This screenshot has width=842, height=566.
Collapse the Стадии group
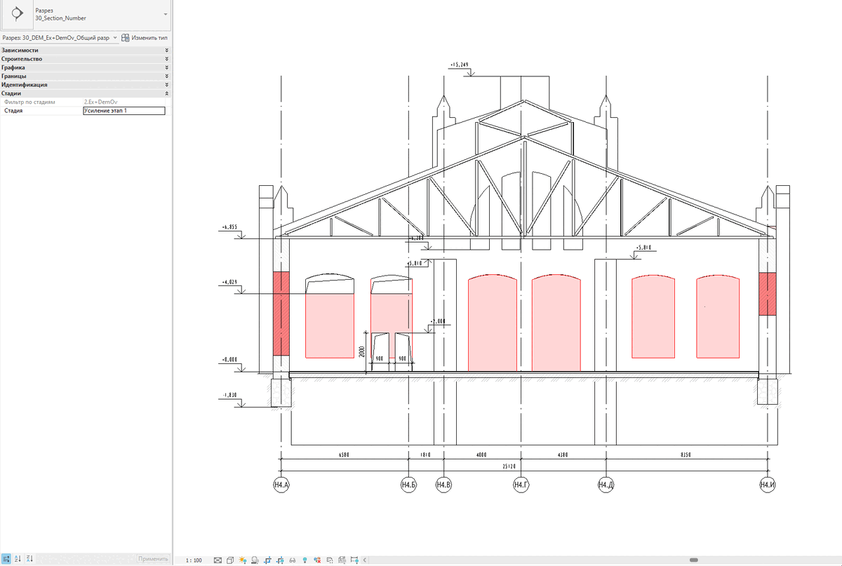tap(85, 93)
